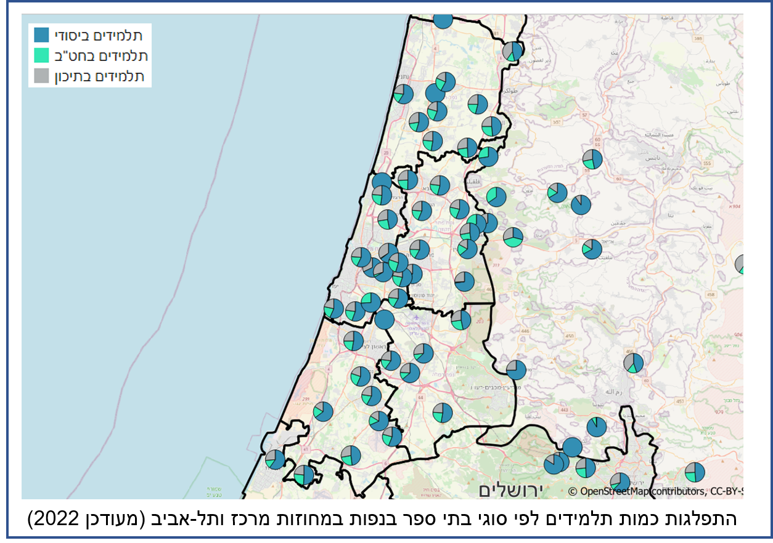773x543 pixels.
Task: Select the pie marker near route 60/55 shields
Action: click(592, 159)
